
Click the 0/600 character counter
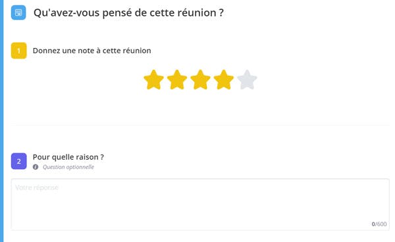(x=379, y=224)
